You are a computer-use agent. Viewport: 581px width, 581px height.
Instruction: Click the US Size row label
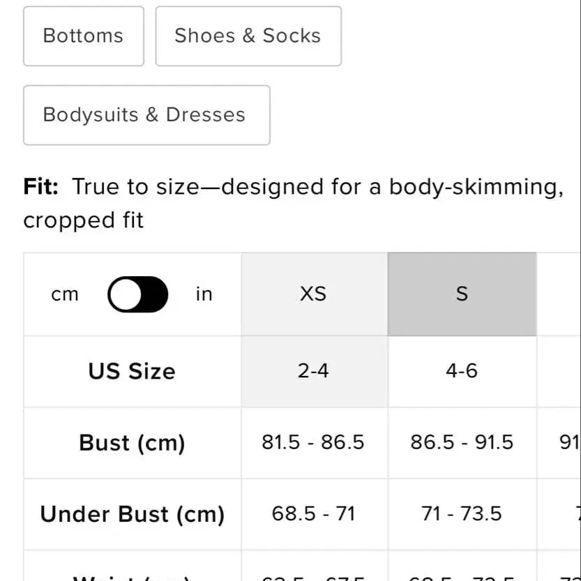[132, 371]
